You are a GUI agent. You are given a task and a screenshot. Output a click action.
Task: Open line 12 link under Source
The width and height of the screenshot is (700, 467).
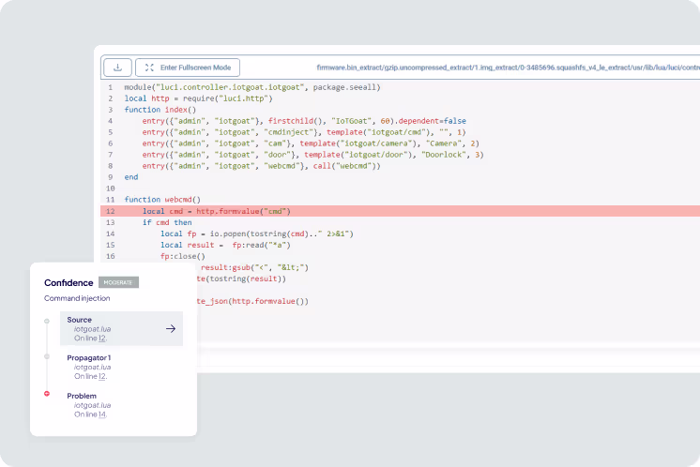point(101,338)
